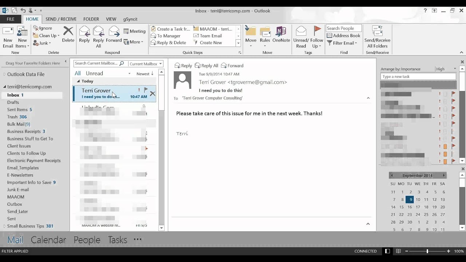
Task: Click Ignore conversation button
Action: pyautogui.click(x=43, y=28)
